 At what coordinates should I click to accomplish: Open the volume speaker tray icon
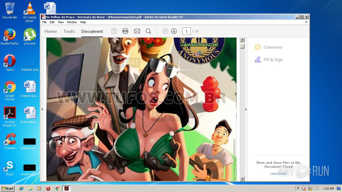[x=317, y=189]
